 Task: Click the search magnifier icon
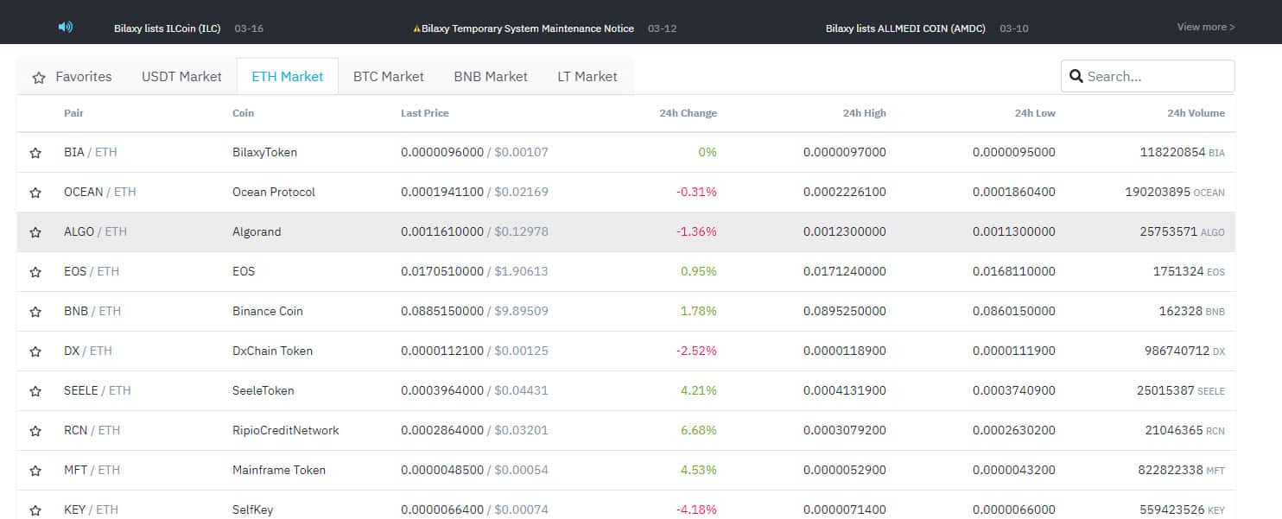point(1076,76)
